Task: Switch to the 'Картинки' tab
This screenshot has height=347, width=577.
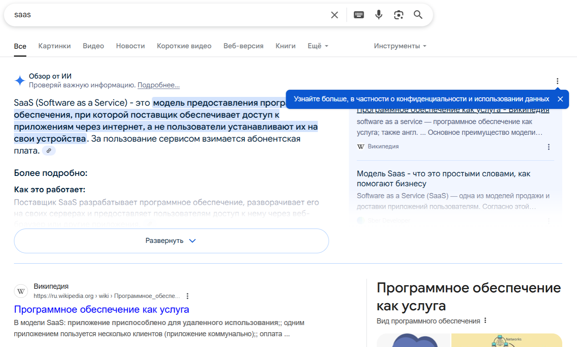Action: click(54, 46)
